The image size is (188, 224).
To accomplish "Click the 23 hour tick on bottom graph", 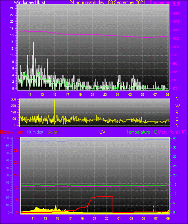I will (x=107, y=218).
